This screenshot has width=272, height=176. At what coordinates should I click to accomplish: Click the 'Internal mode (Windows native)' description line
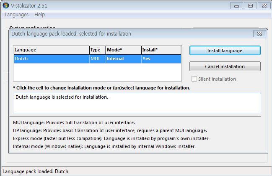click(x=104, y=146)
